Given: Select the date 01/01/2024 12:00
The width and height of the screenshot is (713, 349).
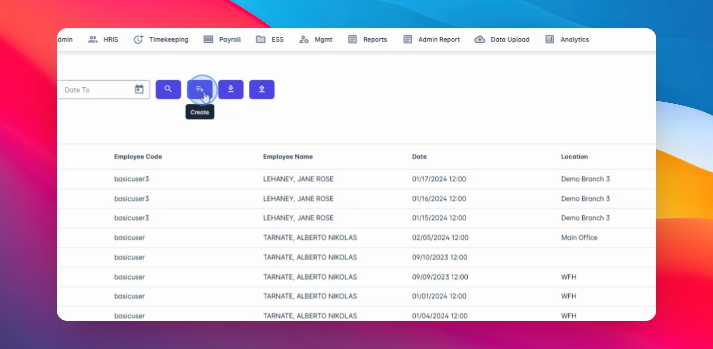Looking at the screenshot, I should (439, 296).
